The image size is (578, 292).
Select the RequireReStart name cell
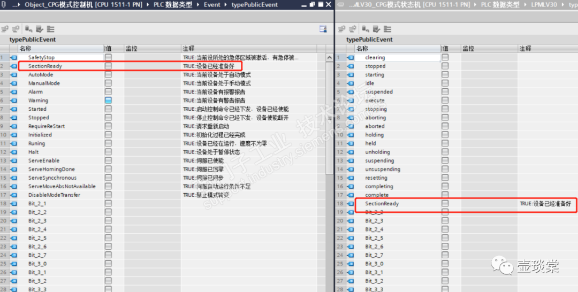coord(61,126)
